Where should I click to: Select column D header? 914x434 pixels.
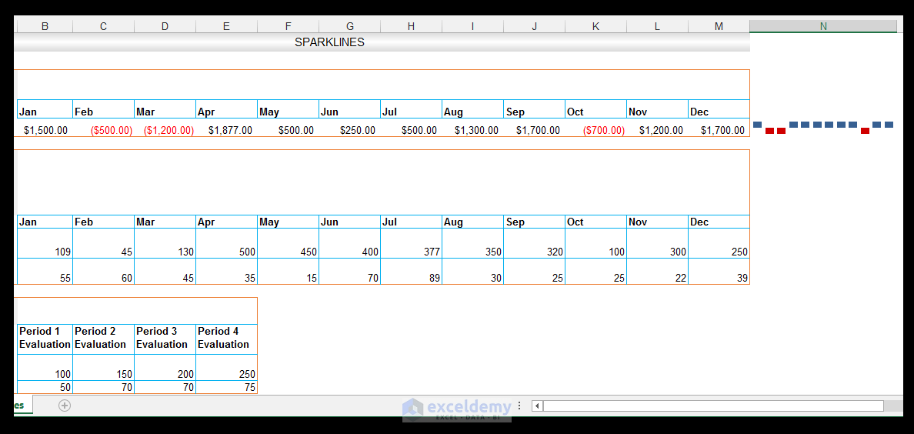(x=165, y=26)
